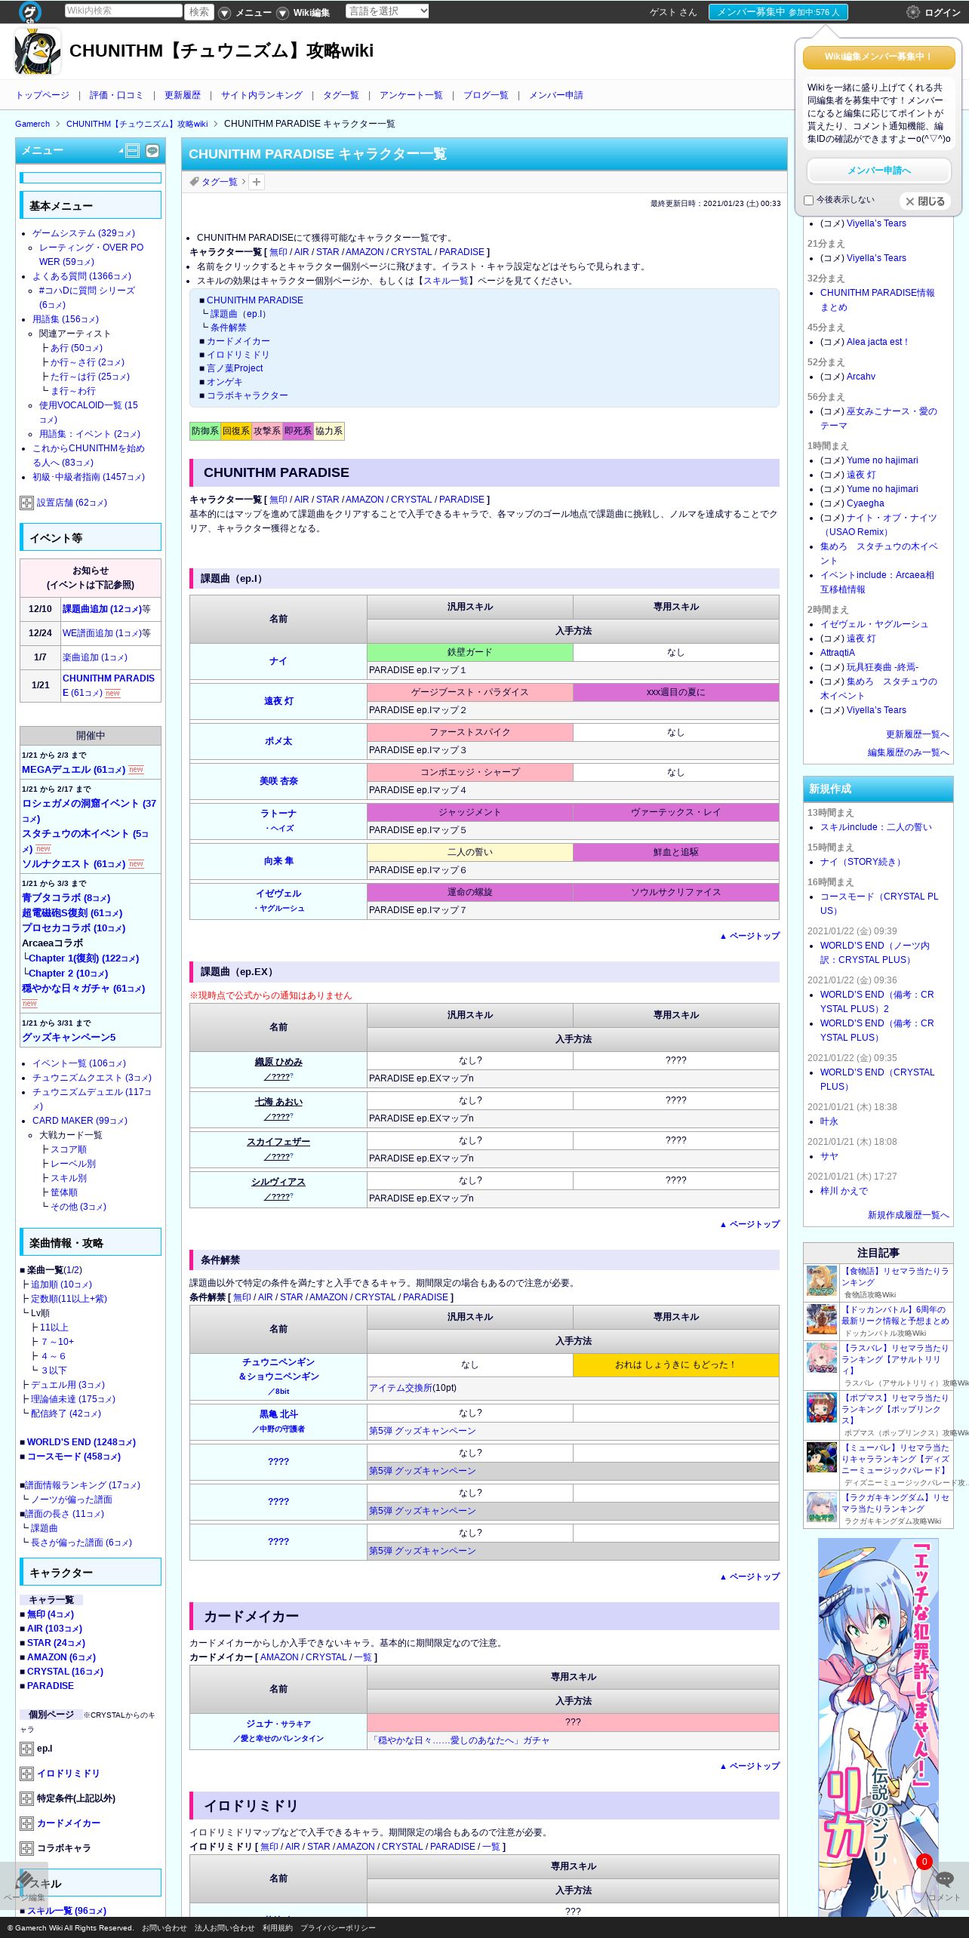969x1938 pixels.
Task: Click the 鉄壁ガード skill cell
Action: 469,653
